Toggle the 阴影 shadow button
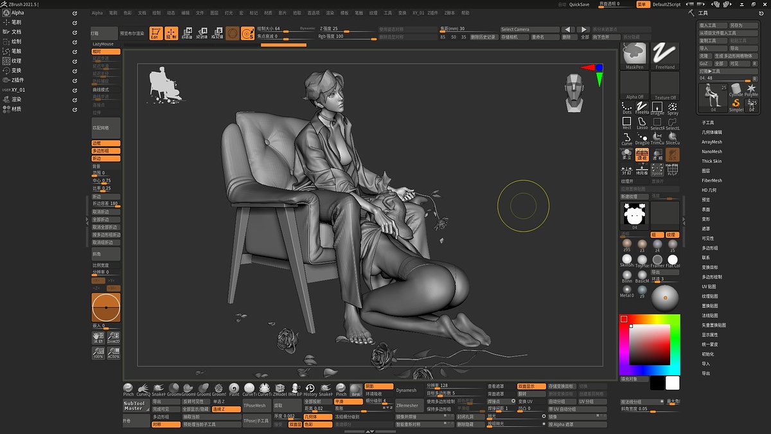Image resolution: width=771 pixels, height=434 pixels. coord(378,386)
